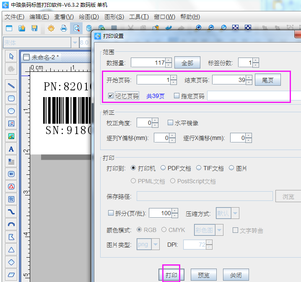Select the text 'A' tool
The width and height of the screenshot is (301, 282).
(11, 149)
